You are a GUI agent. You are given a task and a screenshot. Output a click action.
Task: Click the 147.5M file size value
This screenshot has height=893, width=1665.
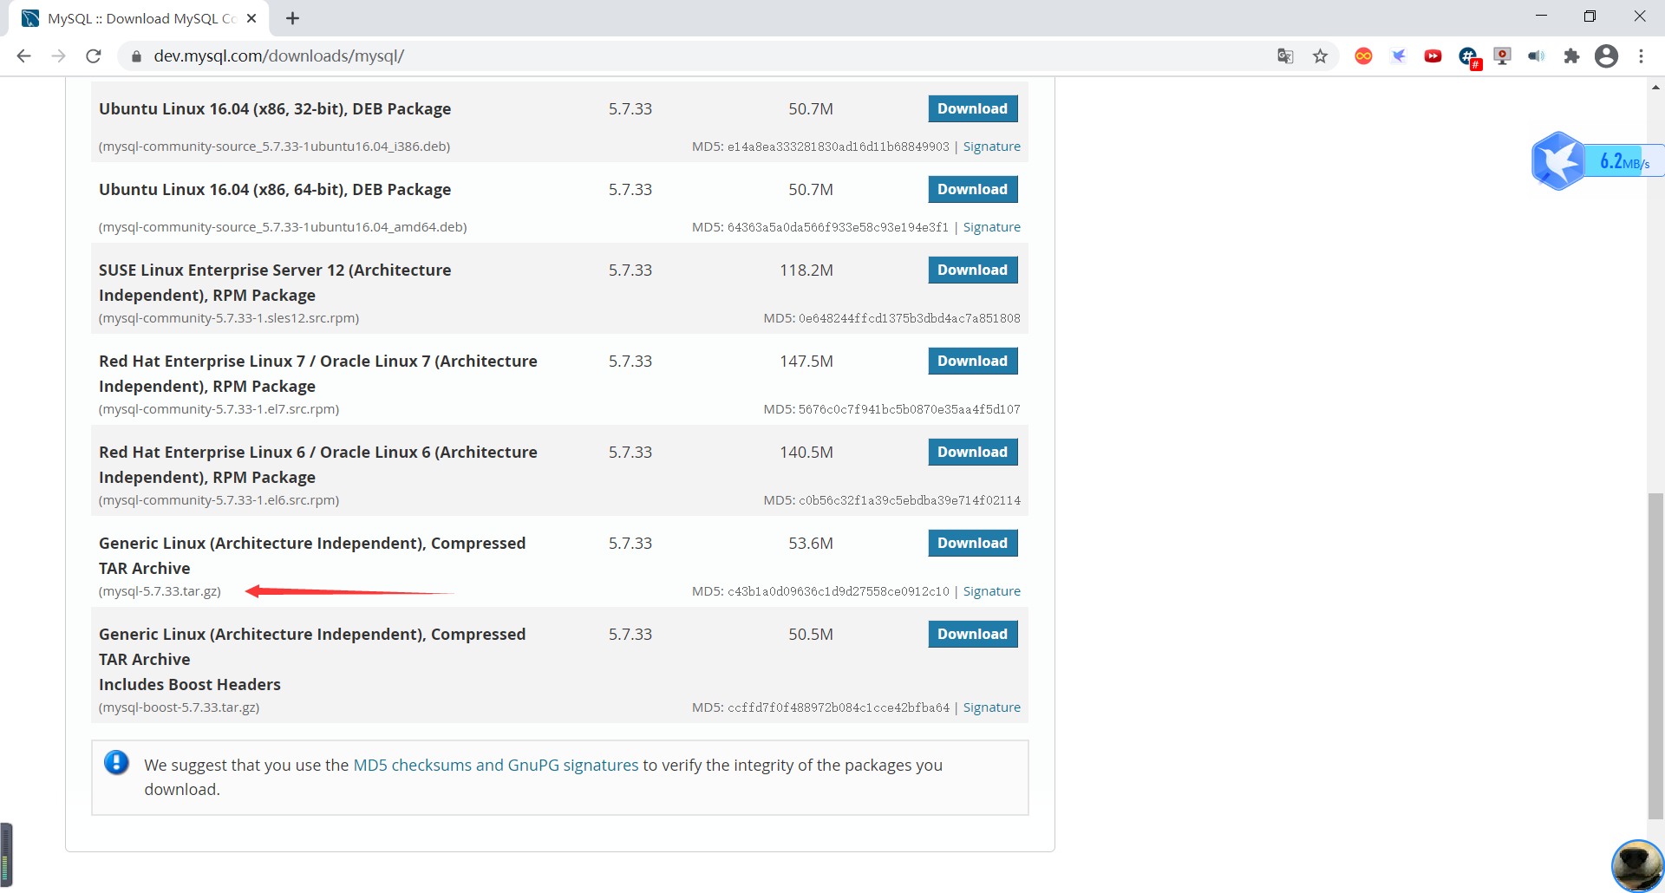pos(806,361)
